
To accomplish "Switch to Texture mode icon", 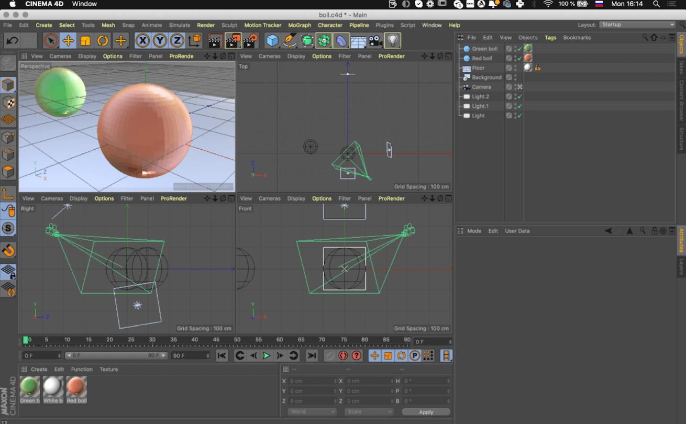I will point(8,103).
